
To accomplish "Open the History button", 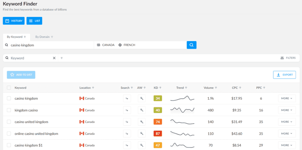I will click(x=14, y=21).
